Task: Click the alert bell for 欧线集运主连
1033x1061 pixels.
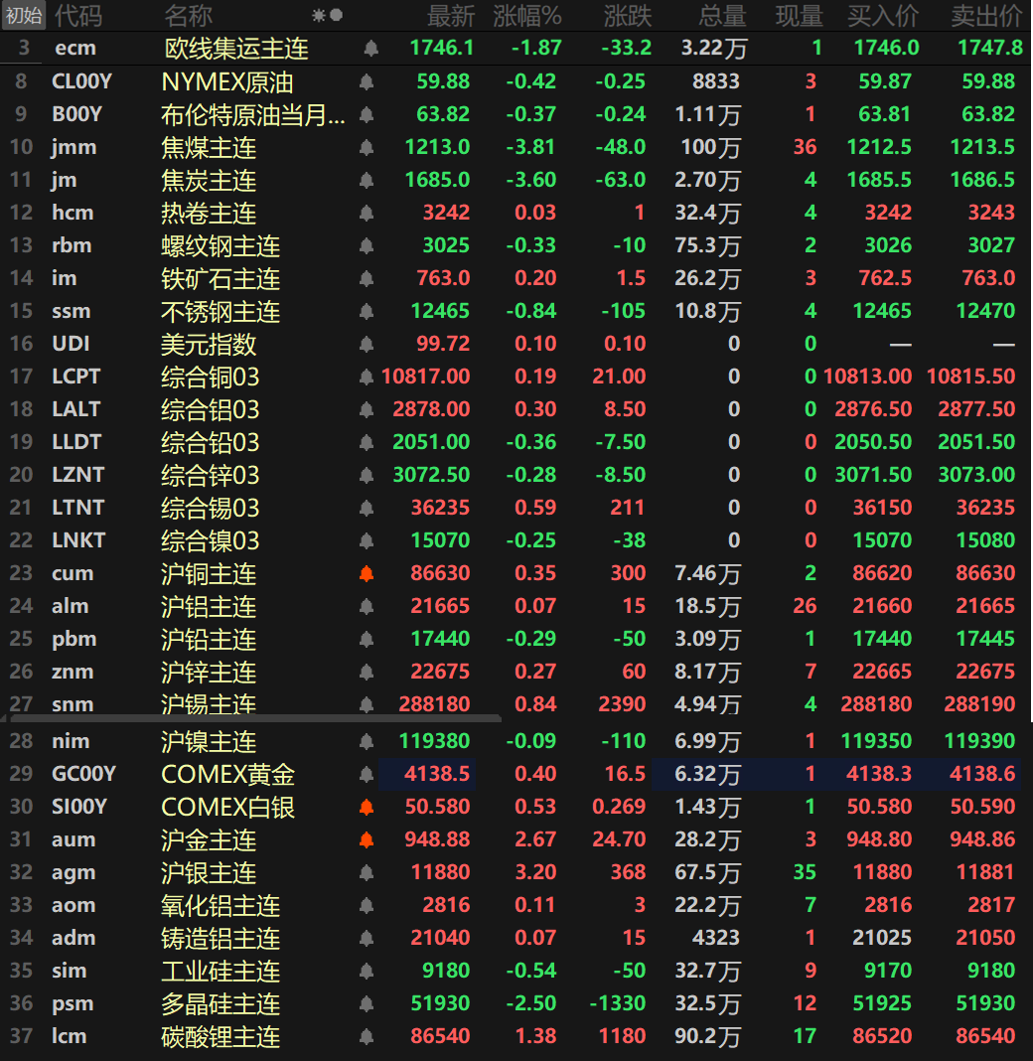Action: 371,48
